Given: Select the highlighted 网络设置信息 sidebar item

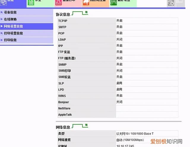Looking at the screenshot, I should (26, 26).
